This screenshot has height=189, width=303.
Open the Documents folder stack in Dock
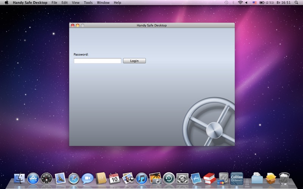pos(257,178)
